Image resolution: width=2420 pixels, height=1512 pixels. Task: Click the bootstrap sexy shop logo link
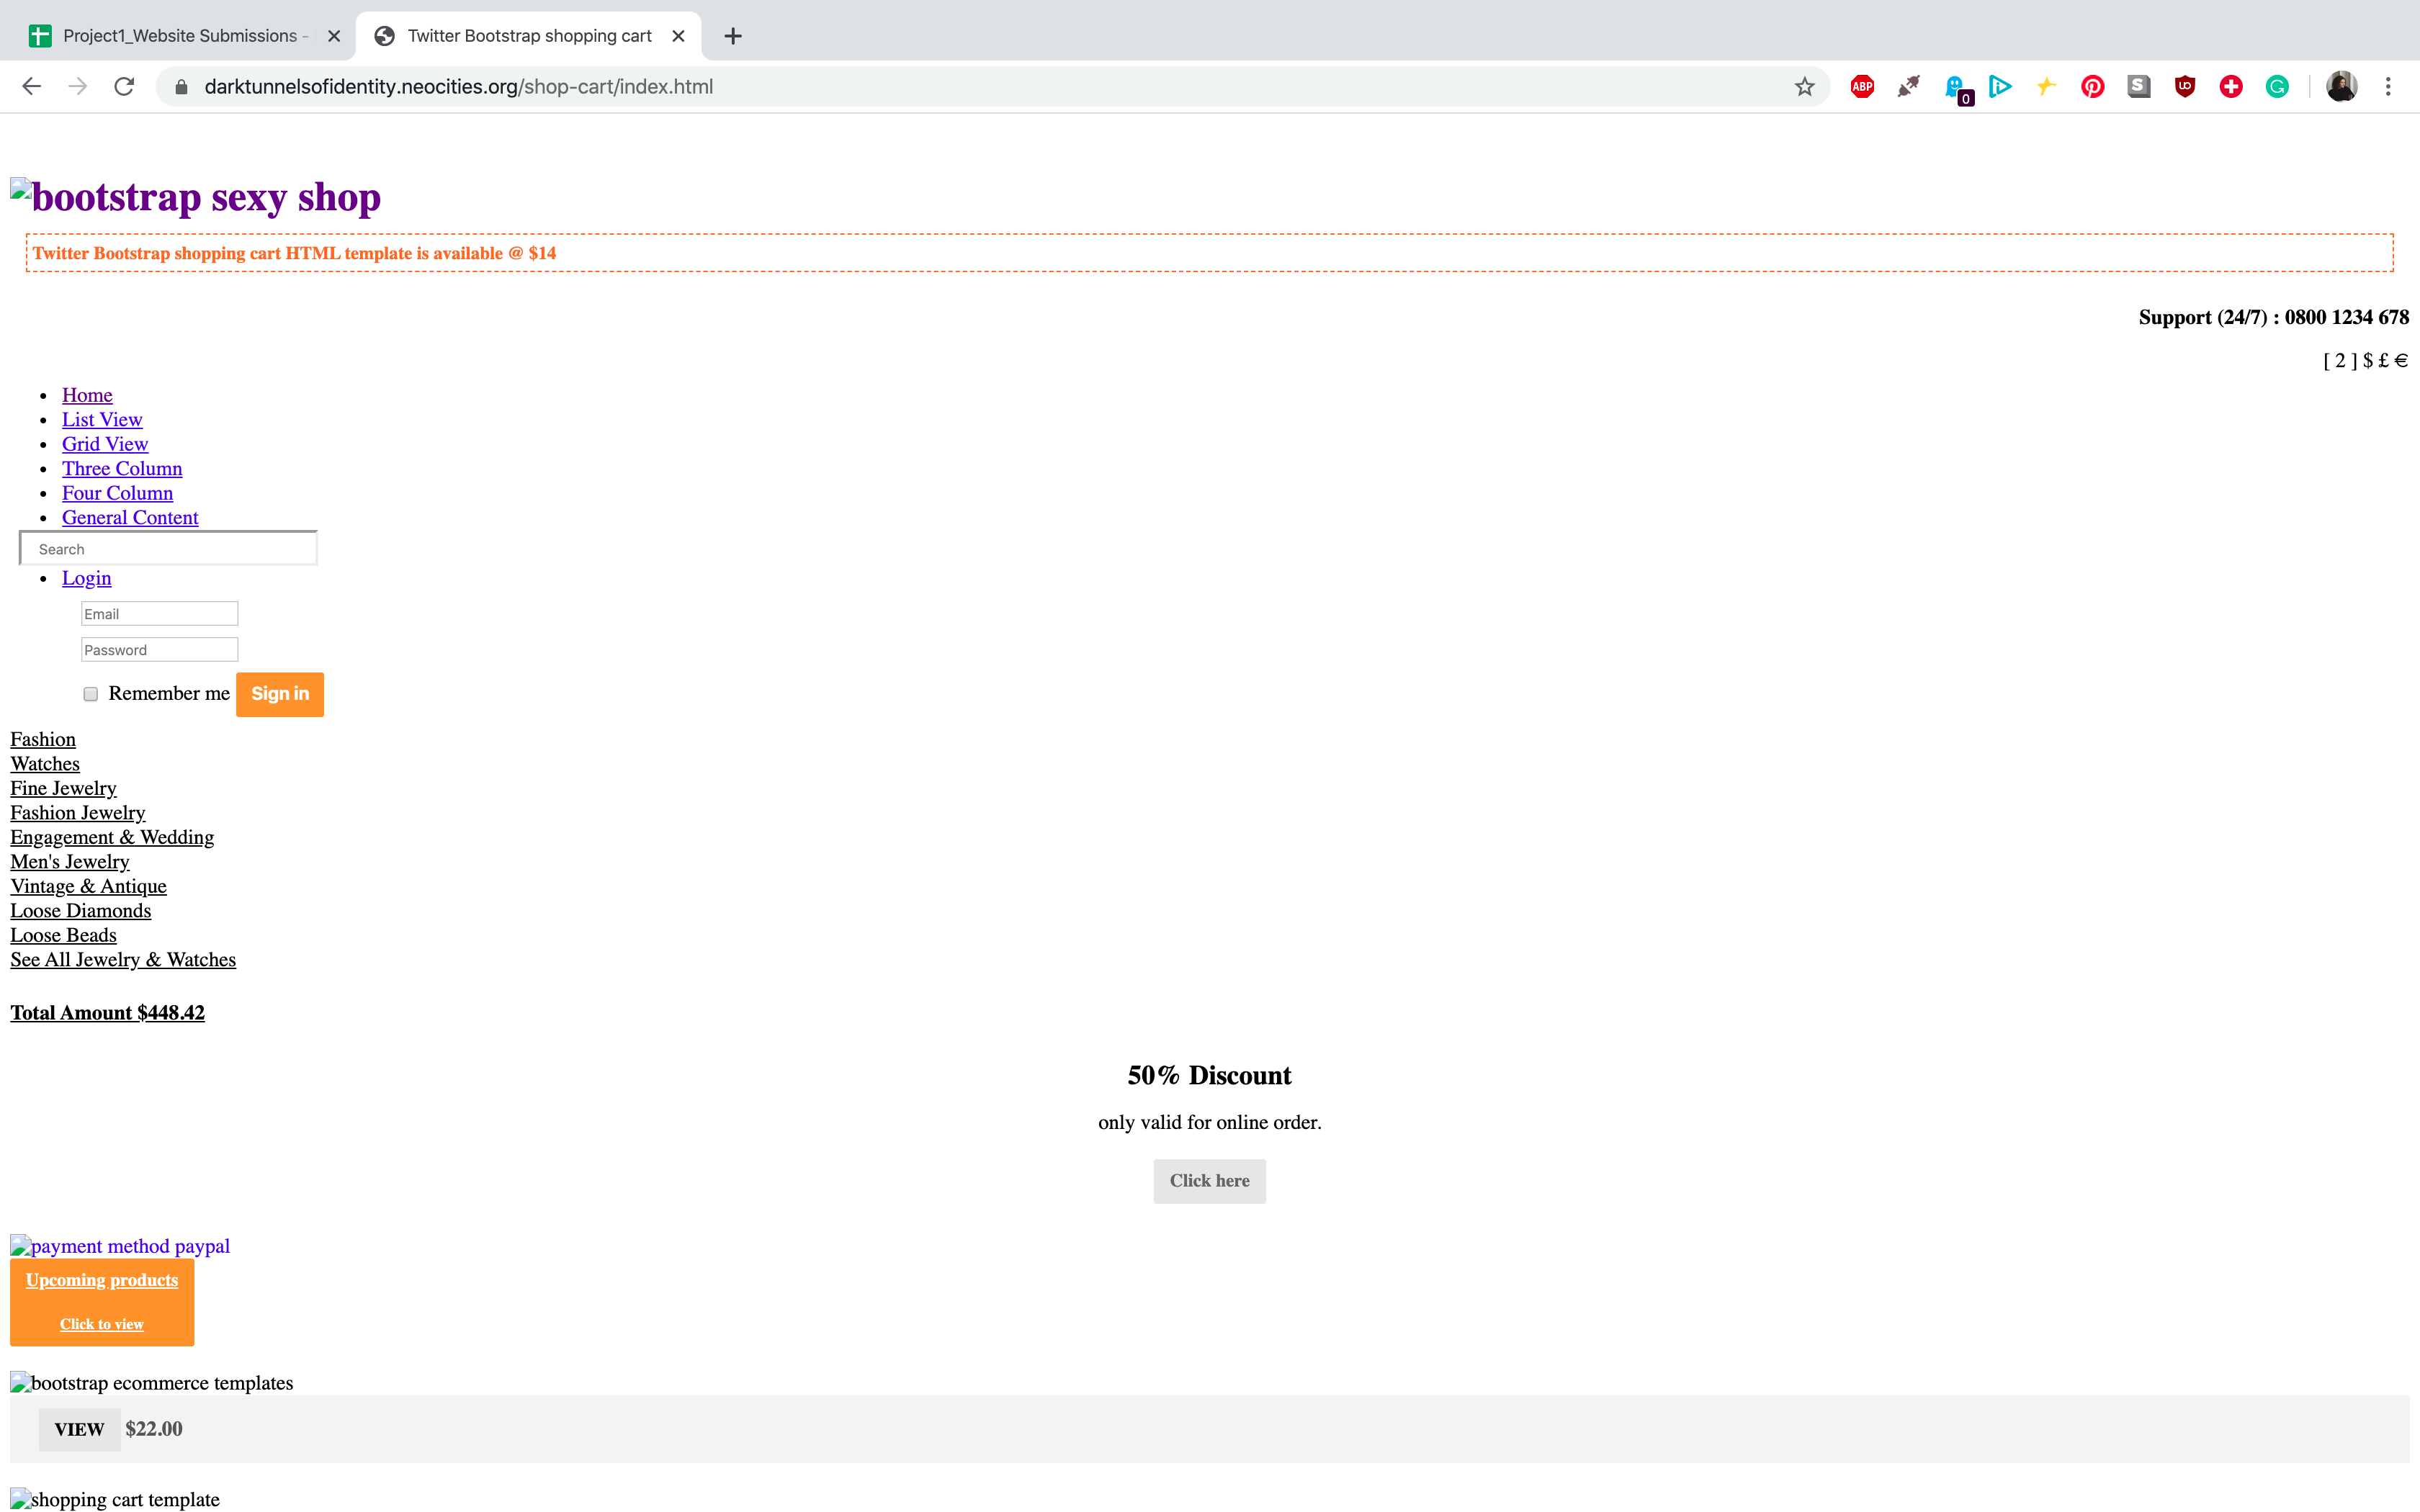click(196, 197)
